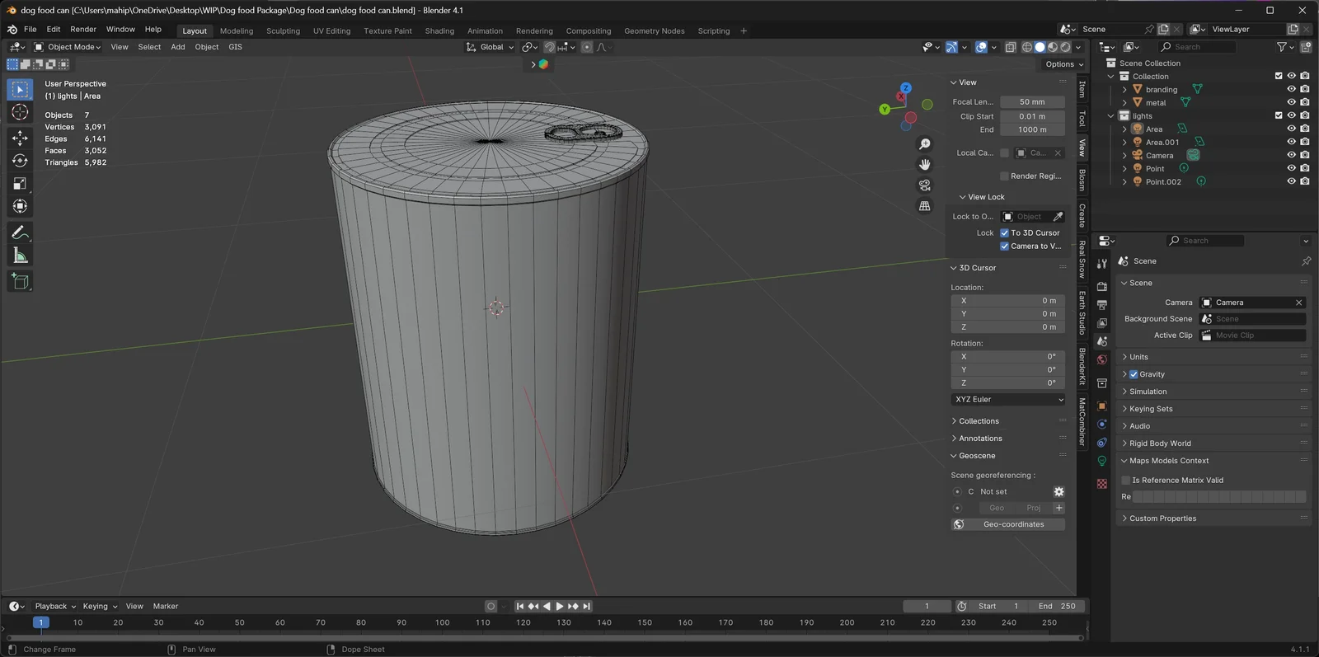Disable Lock To 3D Cursor checkbox
Viewport: 1319px width, 657px height.
[x=1004, y=233]
